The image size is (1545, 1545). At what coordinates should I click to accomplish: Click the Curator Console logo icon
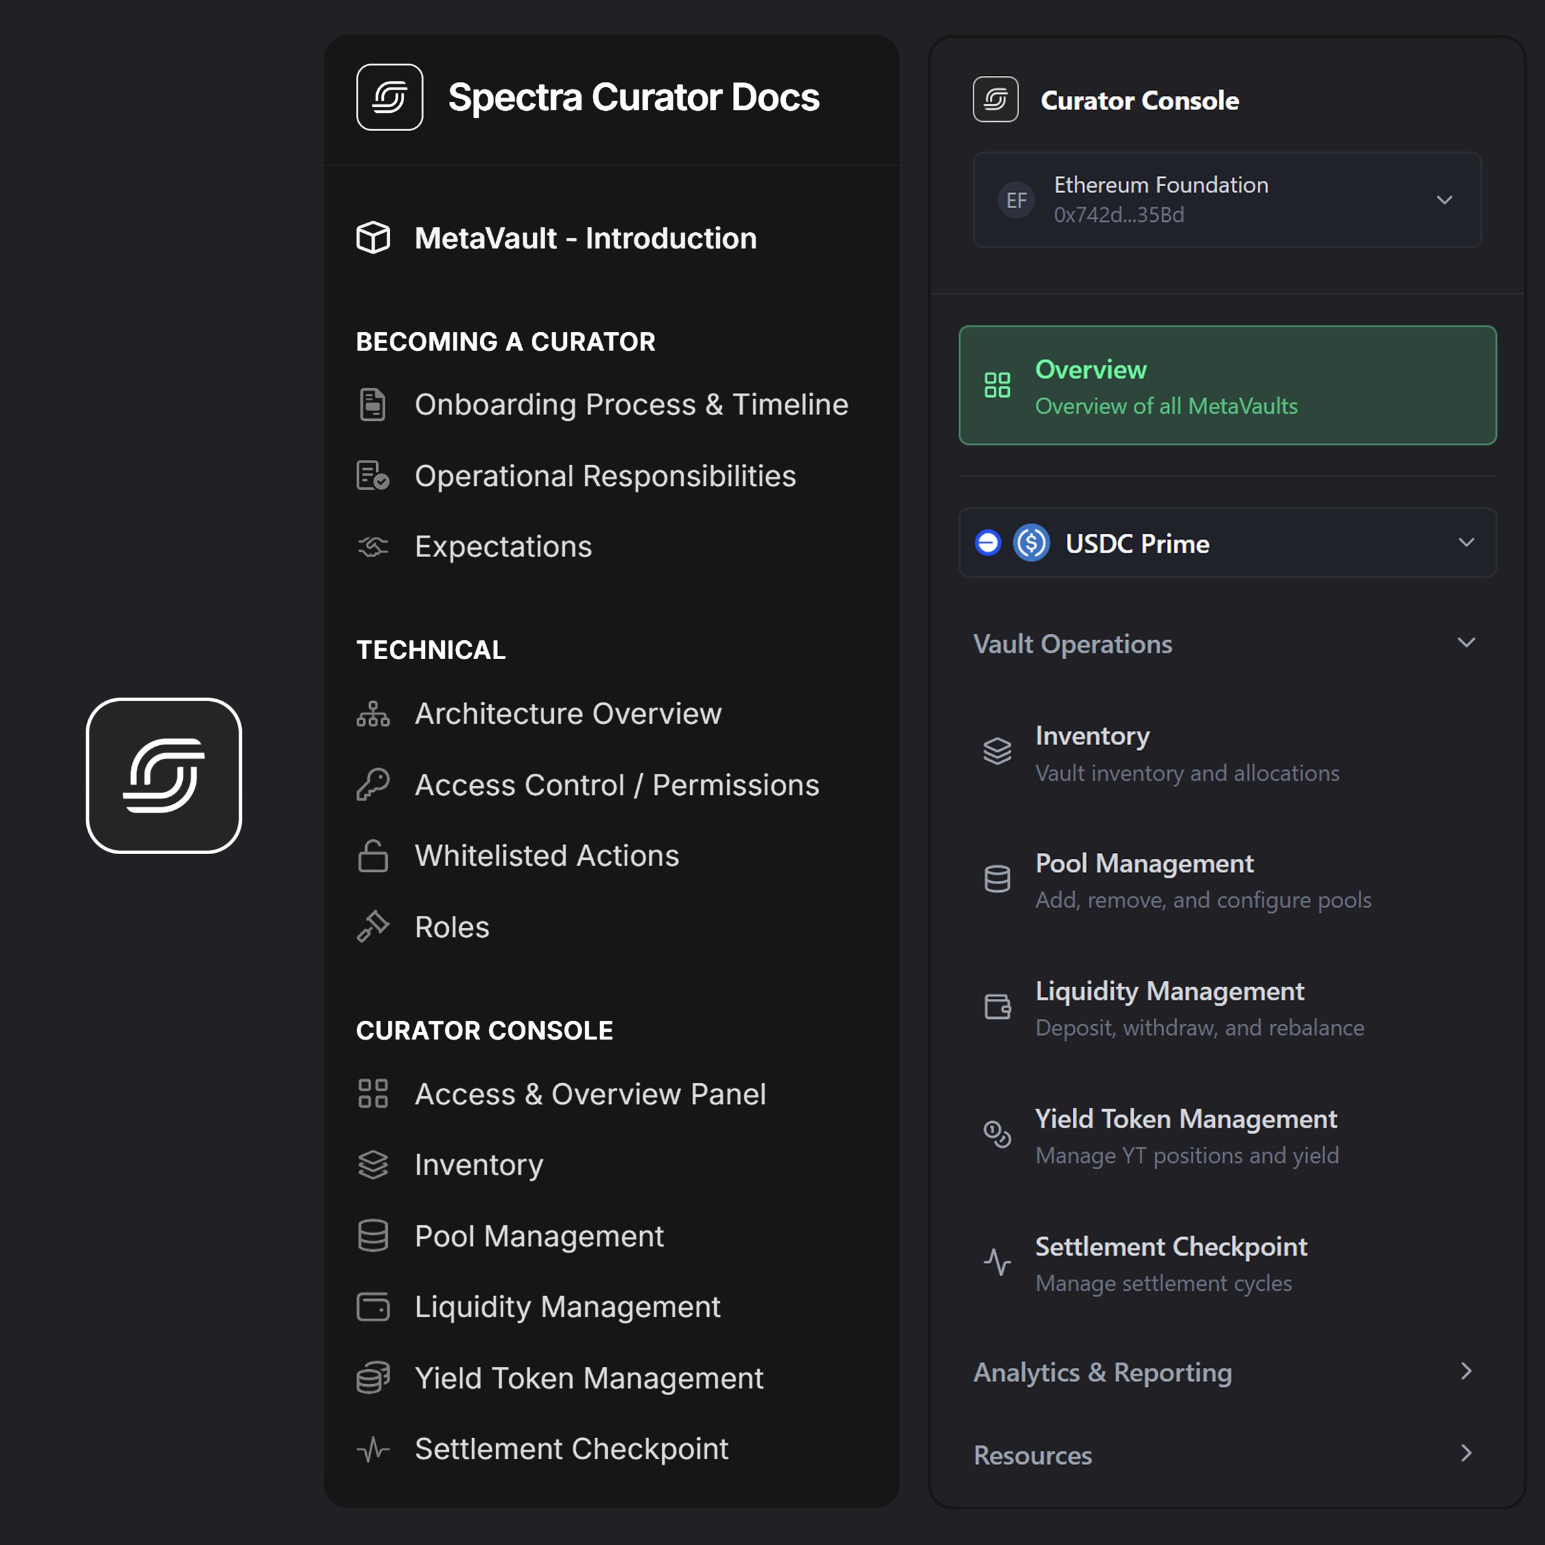point(995,100)
